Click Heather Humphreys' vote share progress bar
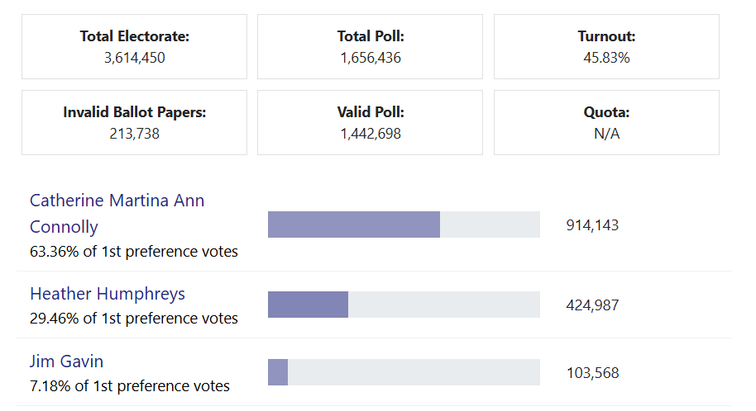 click(x=404, y=305)
